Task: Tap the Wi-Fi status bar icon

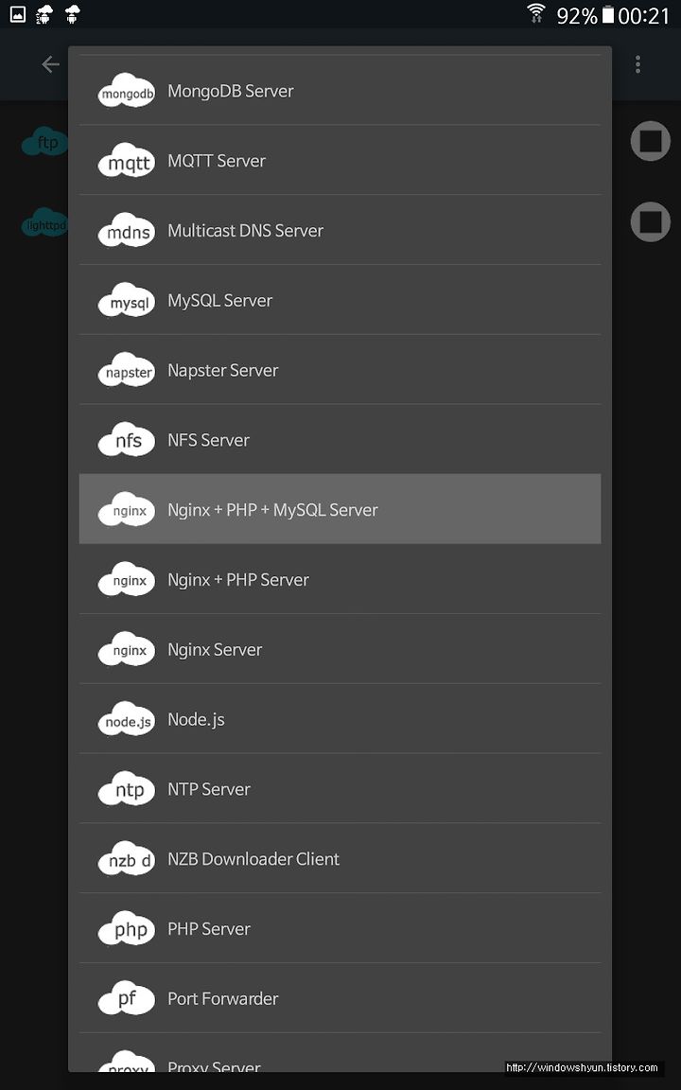Action: (535, 13)
